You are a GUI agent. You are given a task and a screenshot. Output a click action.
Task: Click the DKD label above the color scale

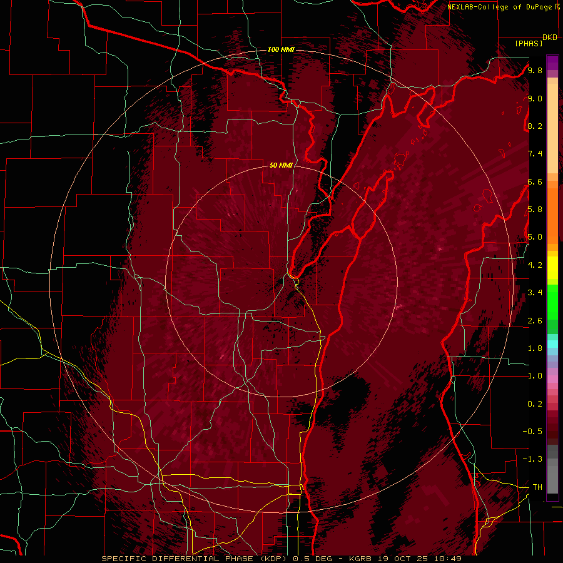pyautogui.click(x=550, y=38)
